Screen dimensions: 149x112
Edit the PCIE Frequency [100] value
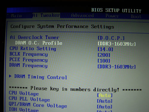[104, 61]
